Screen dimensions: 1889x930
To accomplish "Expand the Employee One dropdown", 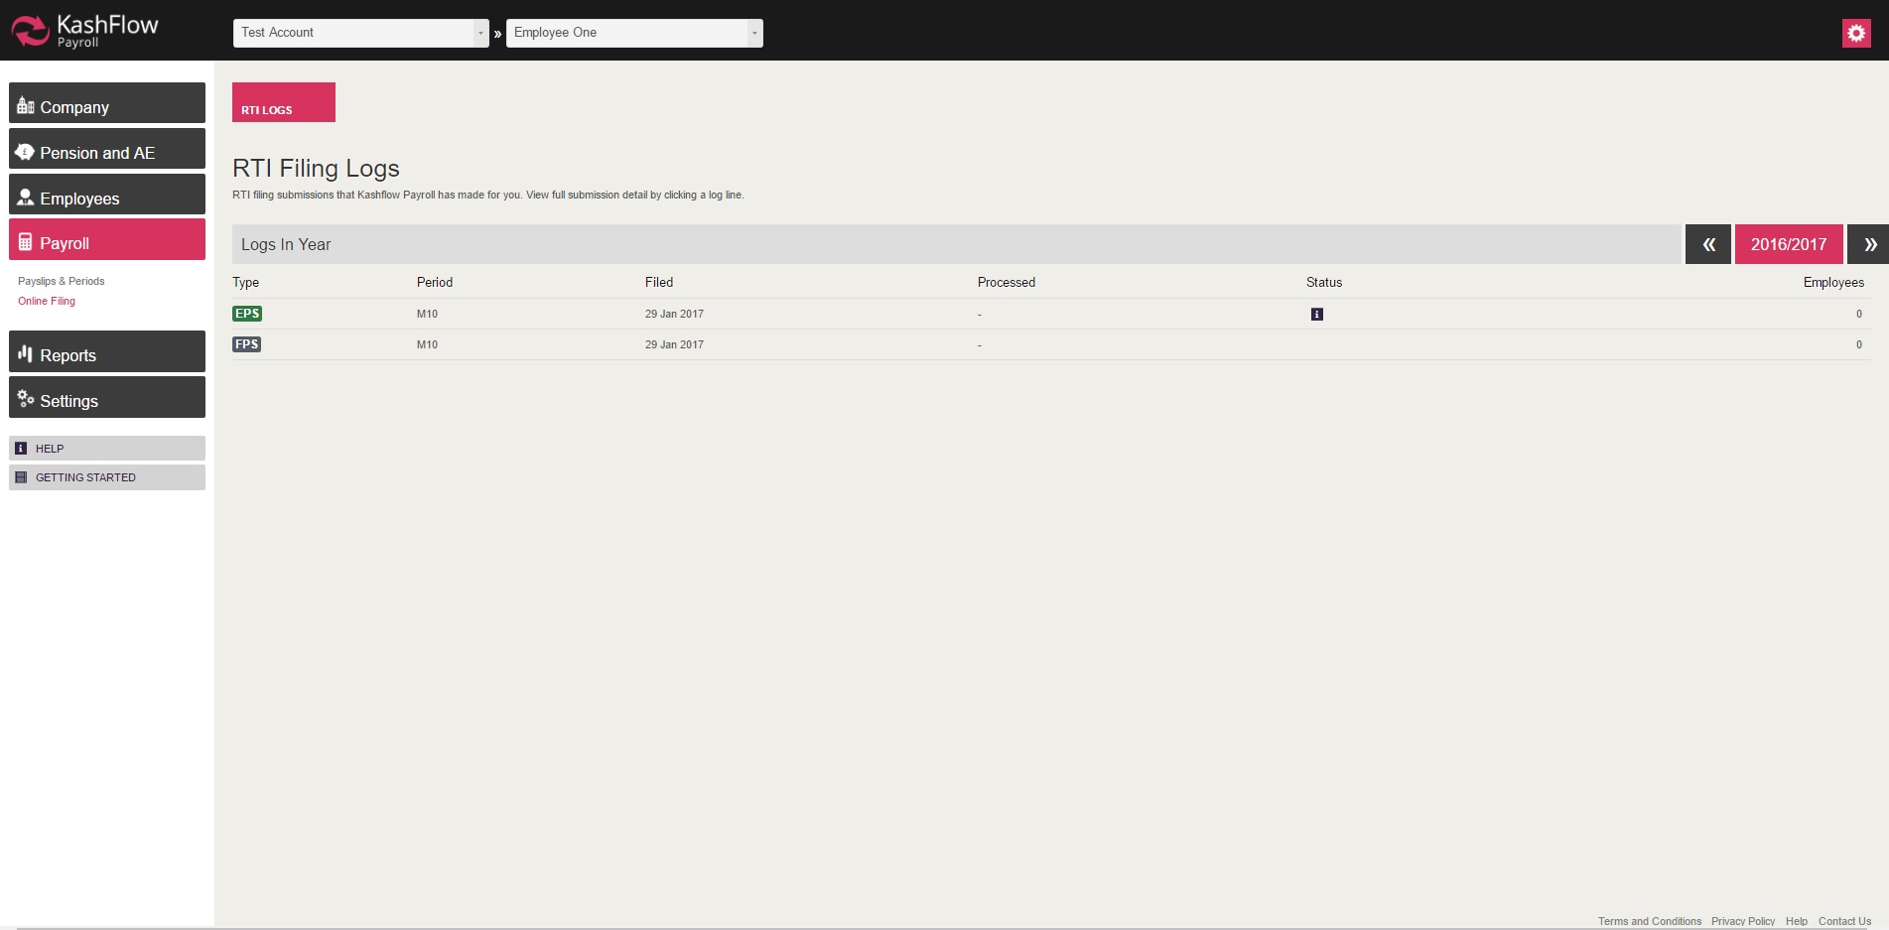I will click(634, 33).
